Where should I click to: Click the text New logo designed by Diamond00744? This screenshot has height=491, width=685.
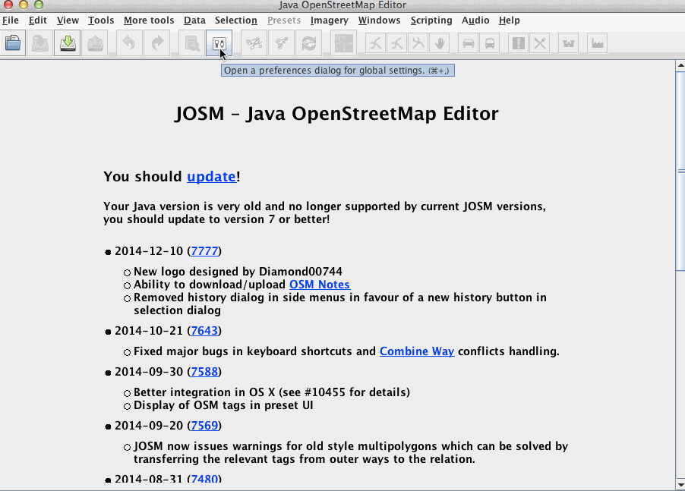tap(238, 272)
